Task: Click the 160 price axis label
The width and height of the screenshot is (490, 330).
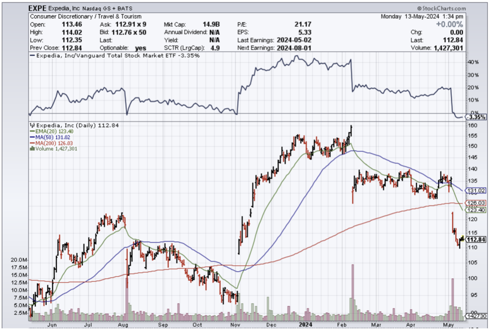Action: pyautogui.click(x=473, y=125)
